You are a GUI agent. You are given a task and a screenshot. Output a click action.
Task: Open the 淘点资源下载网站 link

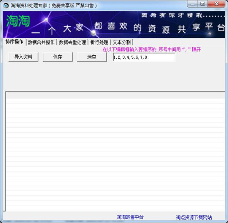pyautogui.click(x=194, y=217)
